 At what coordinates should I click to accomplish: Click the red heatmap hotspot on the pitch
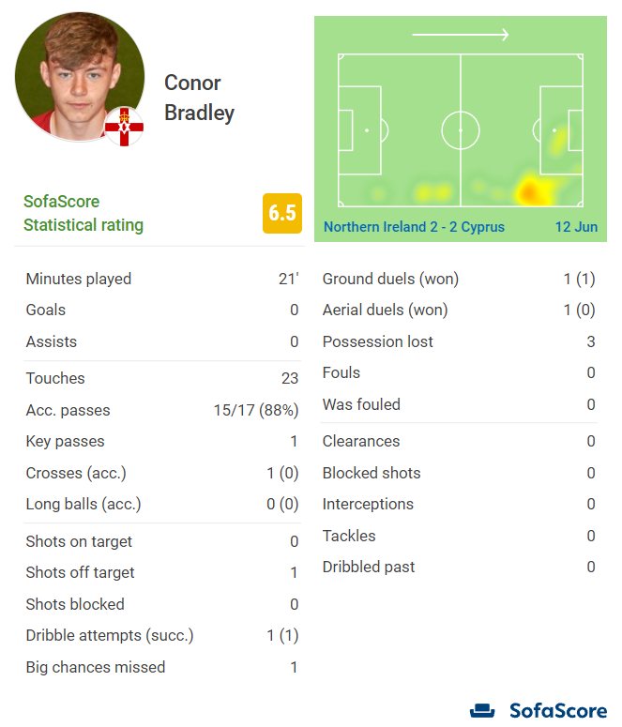click(528, 191)
